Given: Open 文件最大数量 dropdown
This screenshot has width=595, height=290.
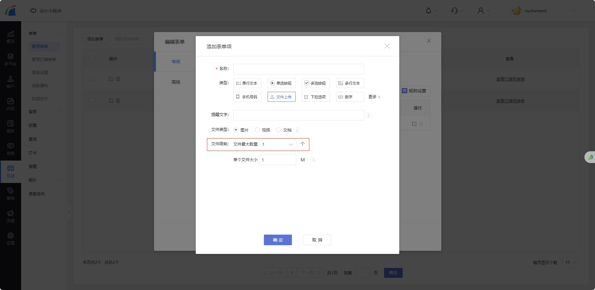Looking at the screenshot, I should click(278, 144).
